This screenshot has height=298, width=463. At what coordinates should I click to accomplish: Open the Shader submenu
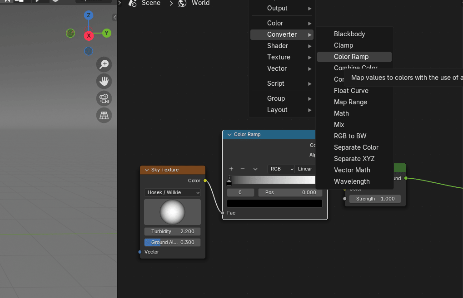(x=278, y=46)
